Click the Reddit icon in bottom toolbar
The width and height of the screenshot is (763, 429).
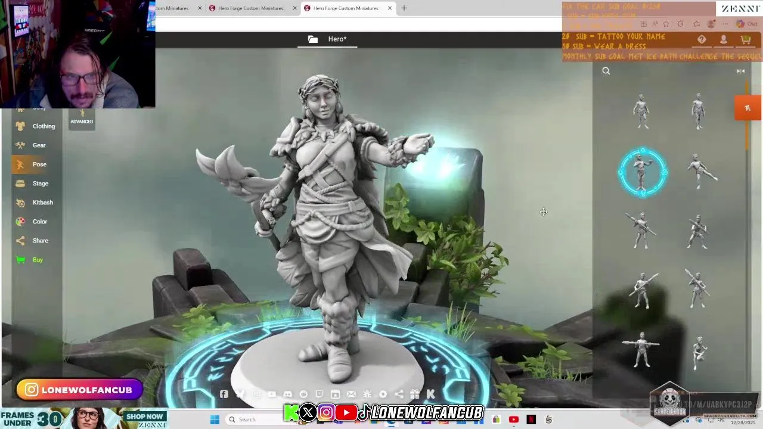click(x=303, y=394)
